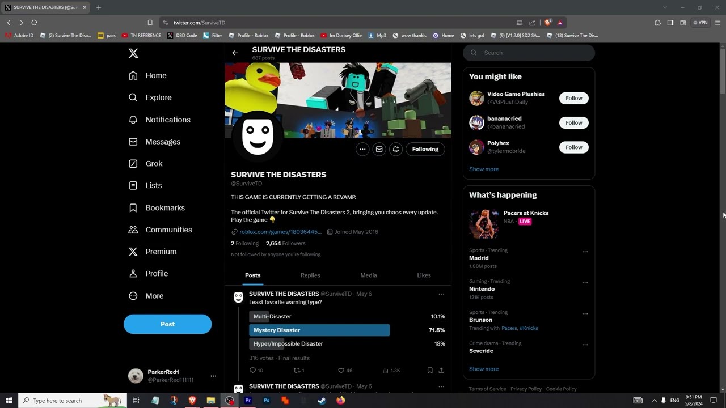The width and height of the screenshot is (726, 408).
Task: Go back using the profile back arrow
Action: (x=235, y=53)
